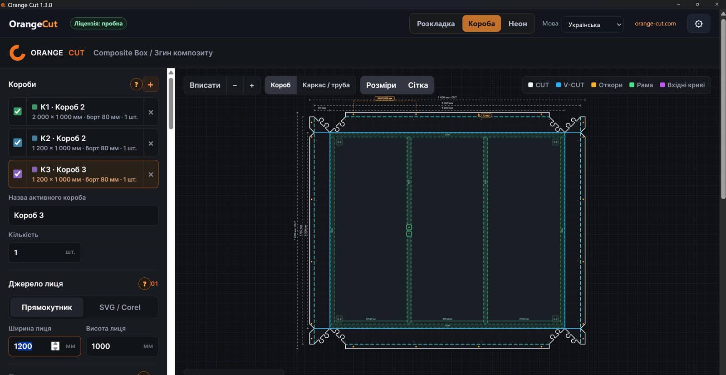The image size is (726, 375).
Task: Open the orange-cut.com link
Action: 655,24
